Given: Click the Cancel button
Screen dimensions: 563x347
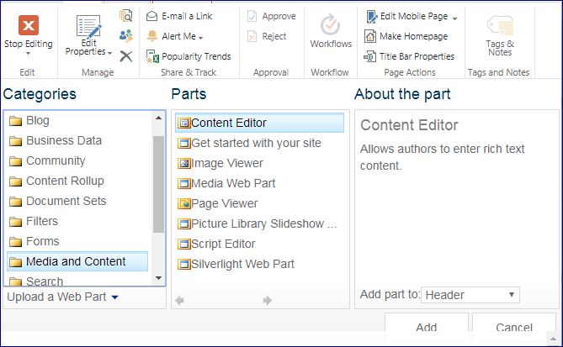Looking at the screenshot, I should [514, 328].
